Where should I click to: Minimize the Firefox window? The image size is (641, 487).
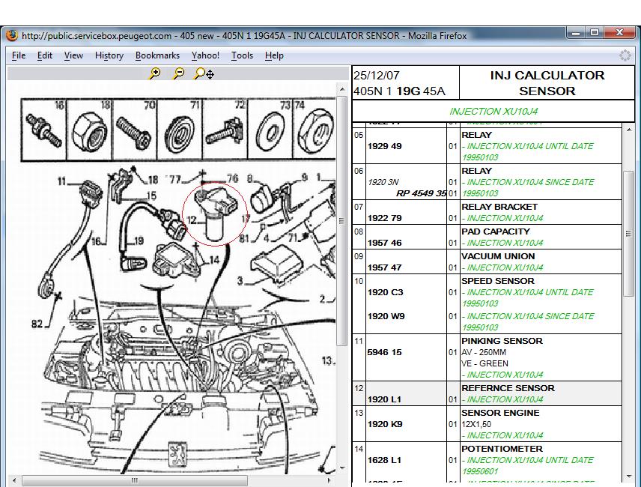pos(576,33)
